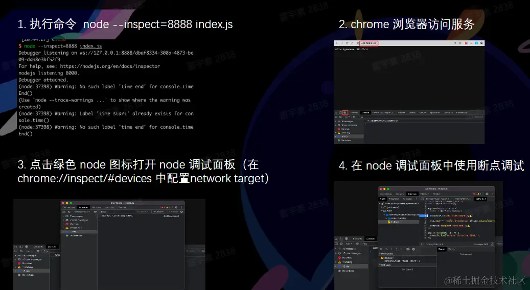Select the info row in step 4 background console sidebar
530x290 pixels.
[x=352, y=267]
